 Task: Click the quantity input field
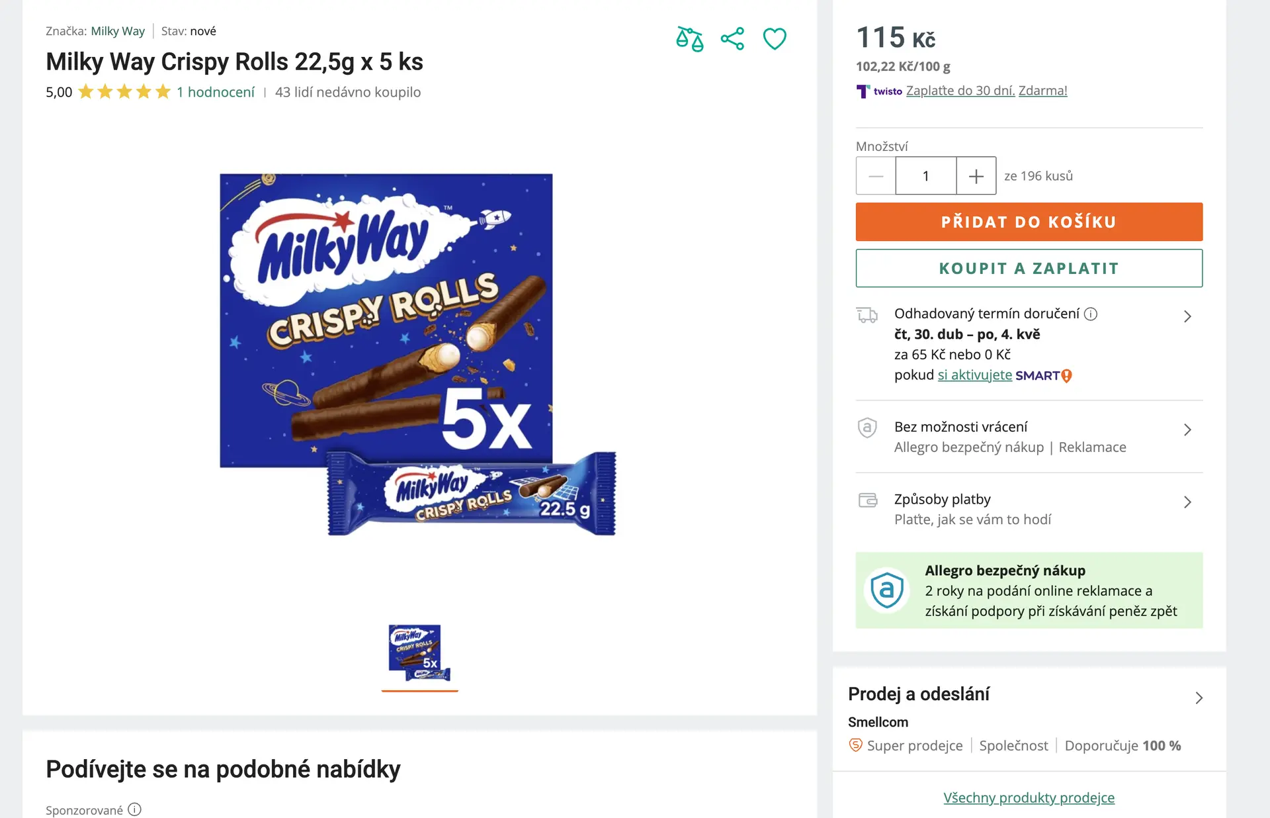925,176
